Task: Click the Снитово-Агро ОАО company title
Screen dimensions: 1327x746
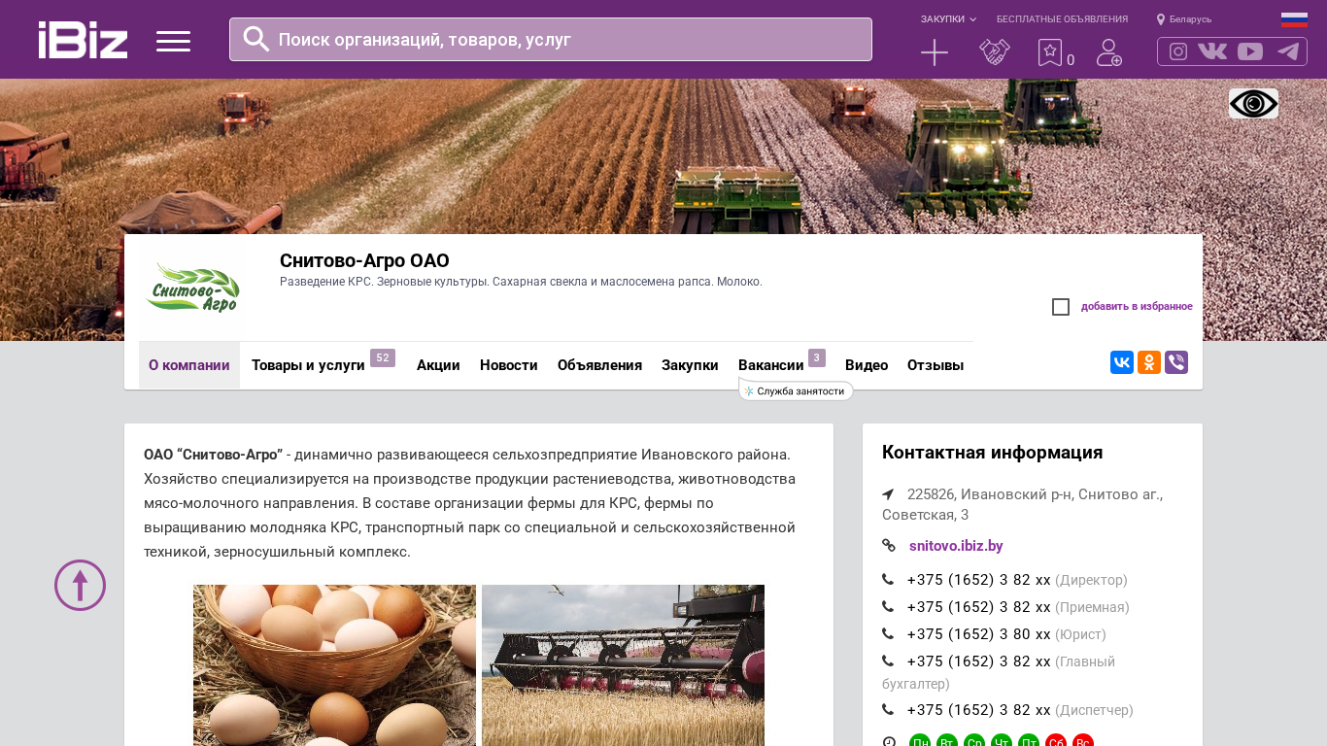Action: pos(364,260)
